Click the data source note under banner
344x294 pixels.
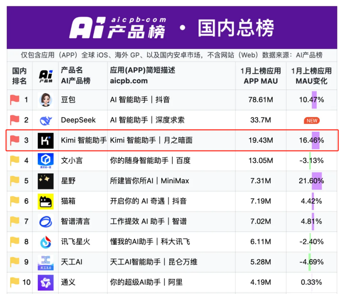point(172,55)
